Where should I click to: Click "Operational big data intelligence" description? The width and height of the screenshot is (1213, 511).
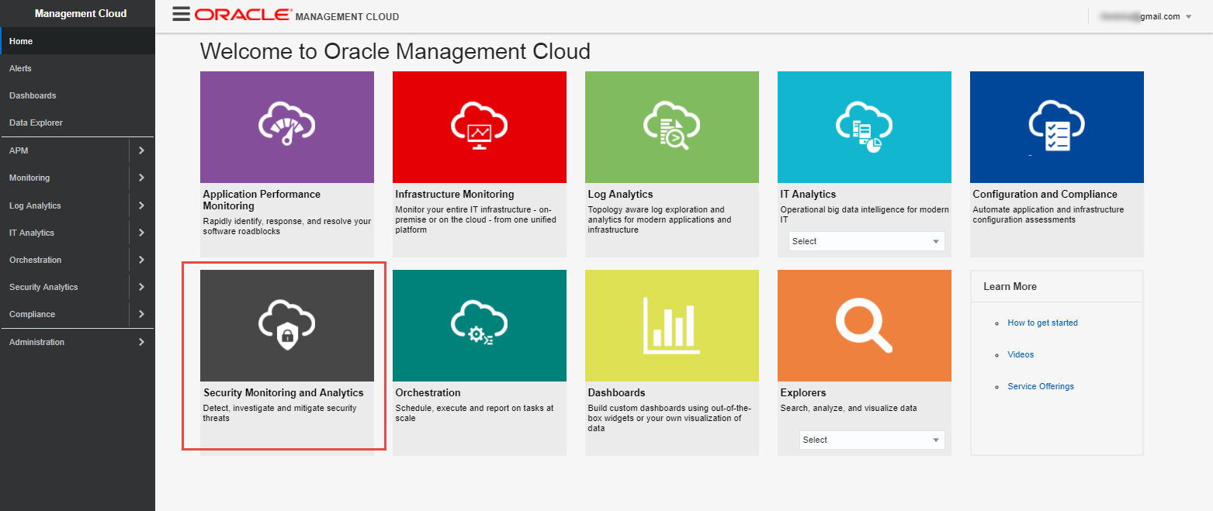tap(865, 215)
